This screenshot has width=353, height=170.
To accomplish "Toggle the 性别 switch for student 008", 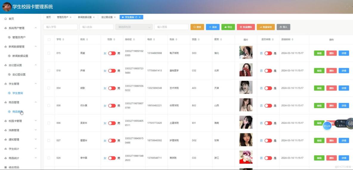I will click(112, 106).
